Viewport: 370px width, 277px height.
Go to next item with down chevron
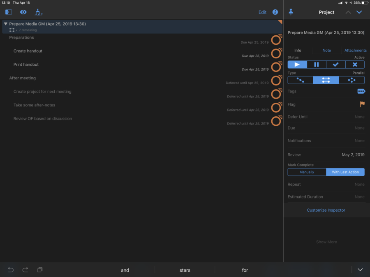coord(359,12)
